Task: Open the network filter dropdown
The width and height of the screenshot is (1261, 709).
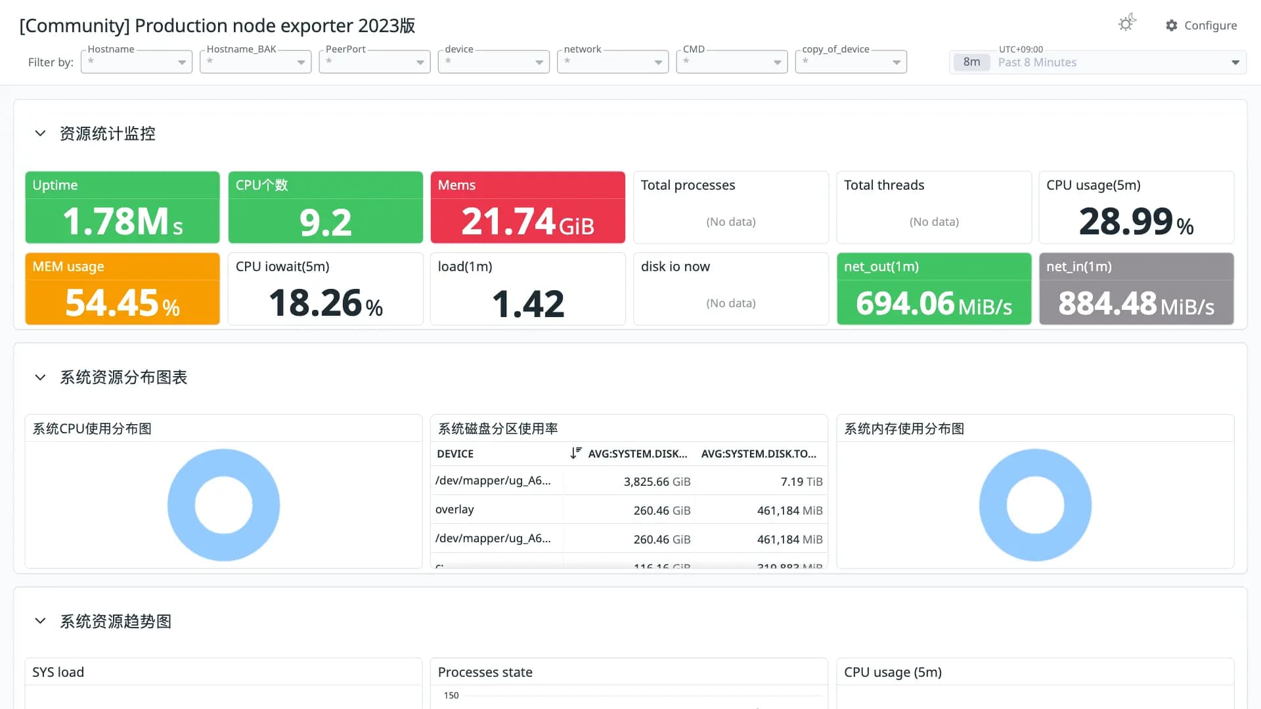Action: (x=613, y=62)
